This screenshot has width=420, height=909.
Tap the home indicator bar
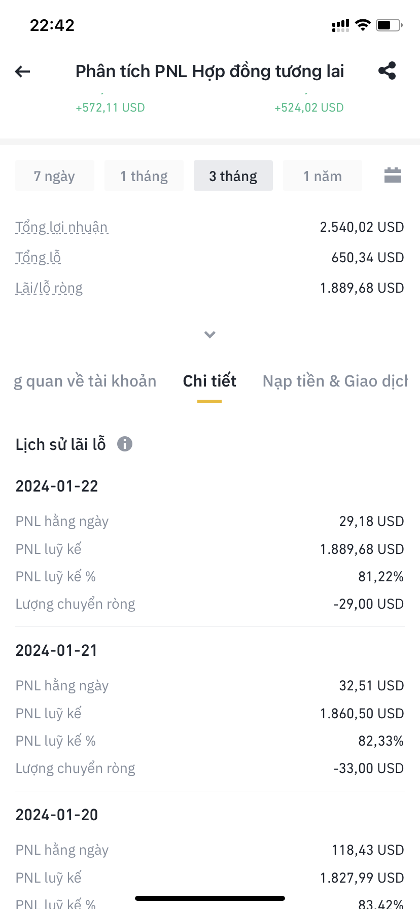[x=210, y=898]
